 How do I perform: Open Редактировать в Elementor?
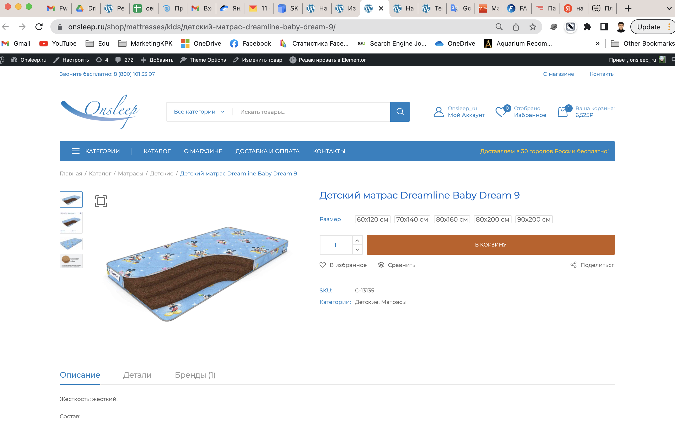click(328, 60)
